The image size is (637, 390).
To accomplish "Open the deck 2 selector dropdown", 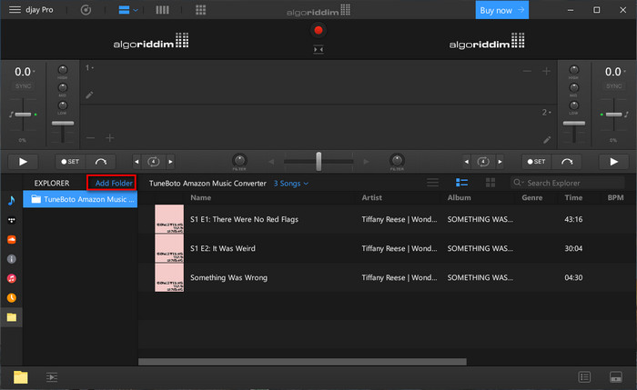I will (x=546, y=113).
